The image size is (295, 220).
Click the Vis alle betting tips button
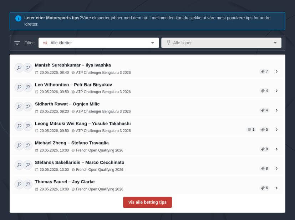(x=147, y=202)
